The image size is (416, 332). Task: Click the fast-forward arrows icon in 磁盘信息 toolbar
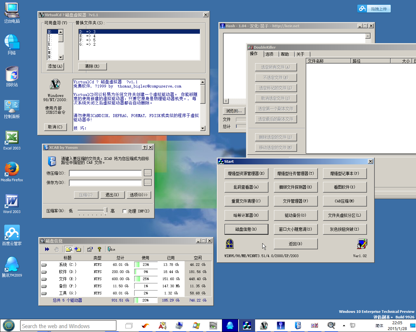[x=47, y=249]
